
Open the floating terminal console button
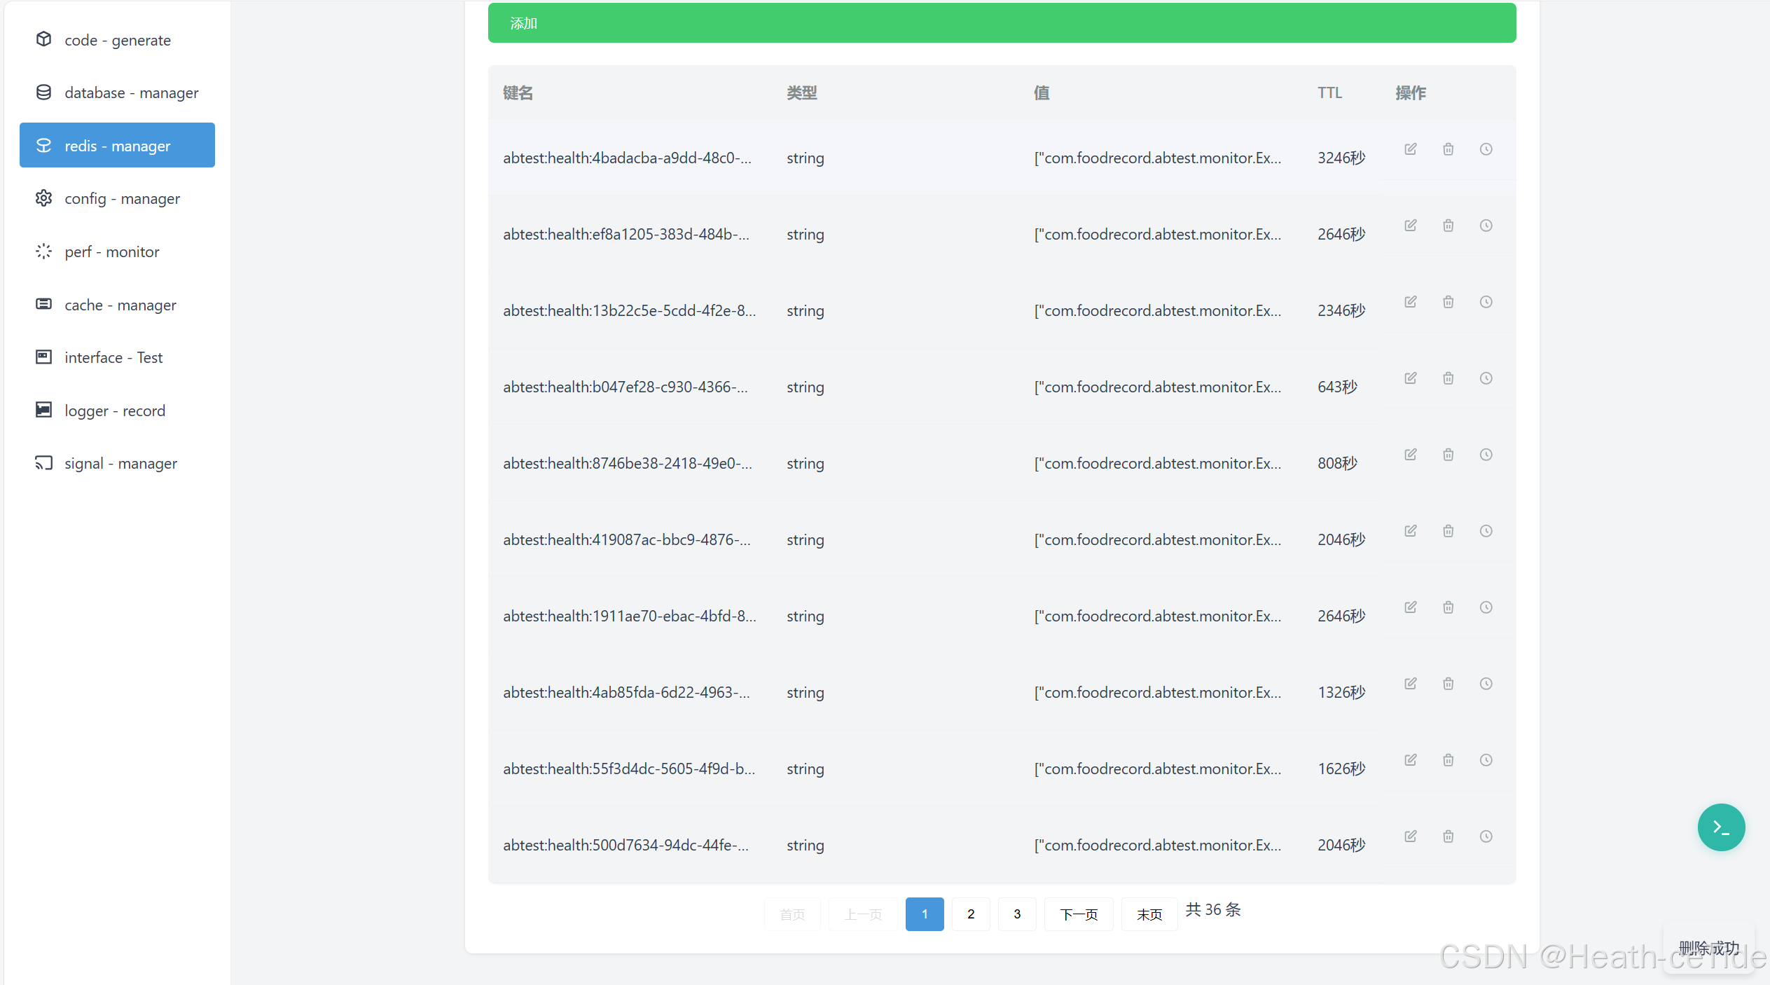[1720, 827]
